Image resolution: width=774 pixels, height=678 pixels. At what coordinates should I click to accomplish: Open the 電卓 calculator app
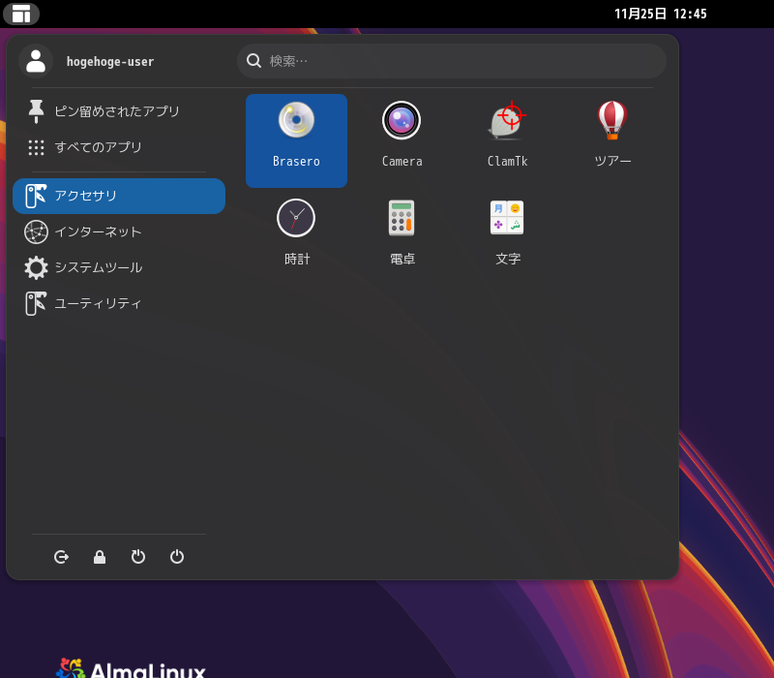[x=402, y=237]
